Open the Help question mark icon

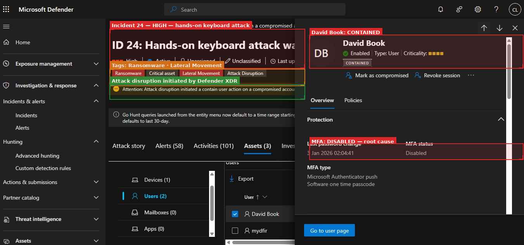point(496,9)
